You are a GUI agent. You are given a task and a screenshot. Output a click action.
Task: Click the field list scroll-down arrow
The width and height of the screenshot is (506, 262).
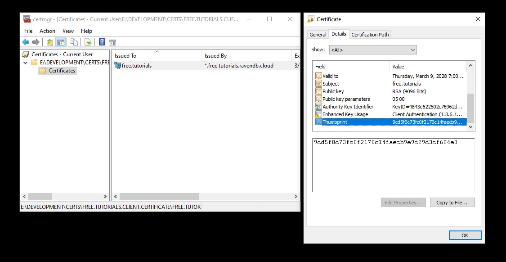coord(470,126)
